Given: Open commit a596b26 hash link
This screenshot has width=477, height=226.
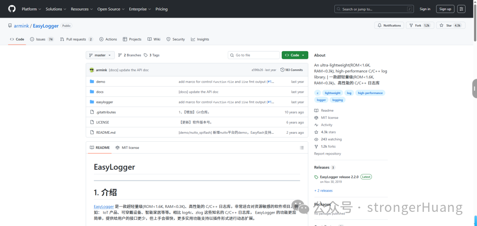Looking at the screenshot, I should 257,70.
